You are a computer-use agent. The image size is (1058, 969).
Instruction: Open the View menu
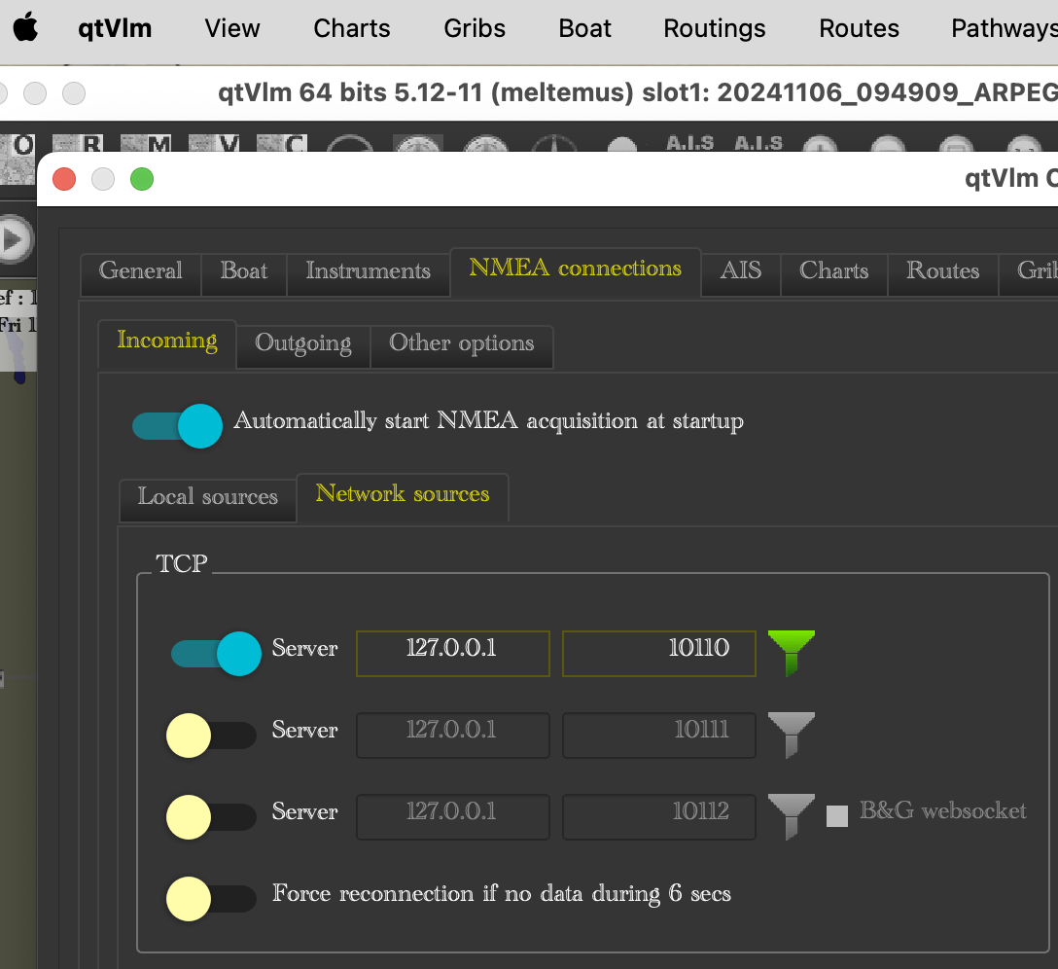[x=232, y=28]
